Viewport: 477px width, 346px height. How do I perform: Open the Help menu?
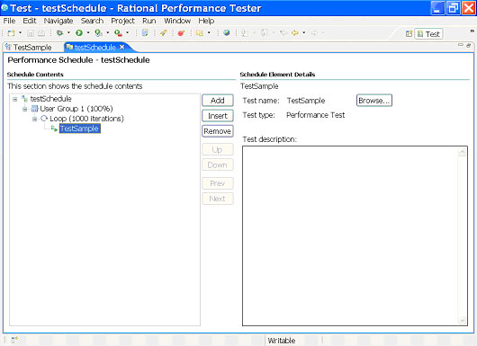tap(206, 21)
